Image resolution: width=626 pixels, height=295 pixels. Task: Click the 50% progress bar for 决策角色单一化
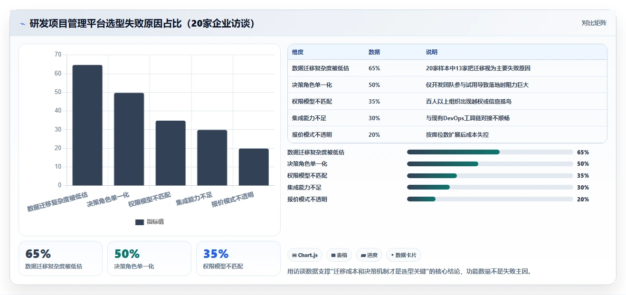coord(490,164)
